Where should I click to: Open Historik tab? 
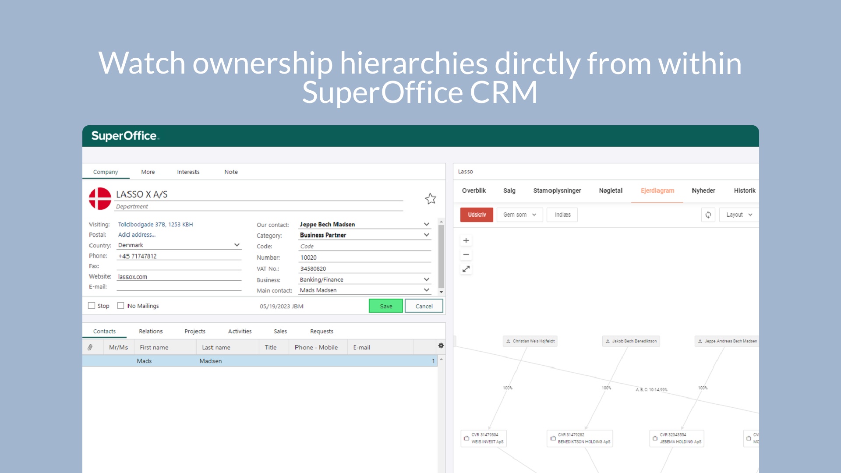coord(745,191)
